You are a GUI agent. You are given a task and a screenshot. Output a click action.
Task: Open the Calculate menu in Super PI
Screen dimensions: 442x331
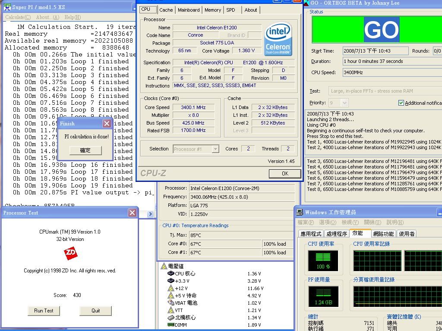pyautogui.click(x=18, y=17)
